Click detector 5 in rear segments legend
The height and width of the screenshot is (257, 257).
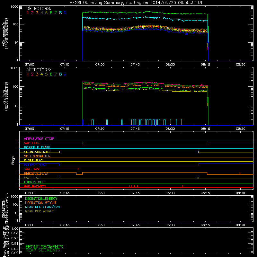point(46,74)
